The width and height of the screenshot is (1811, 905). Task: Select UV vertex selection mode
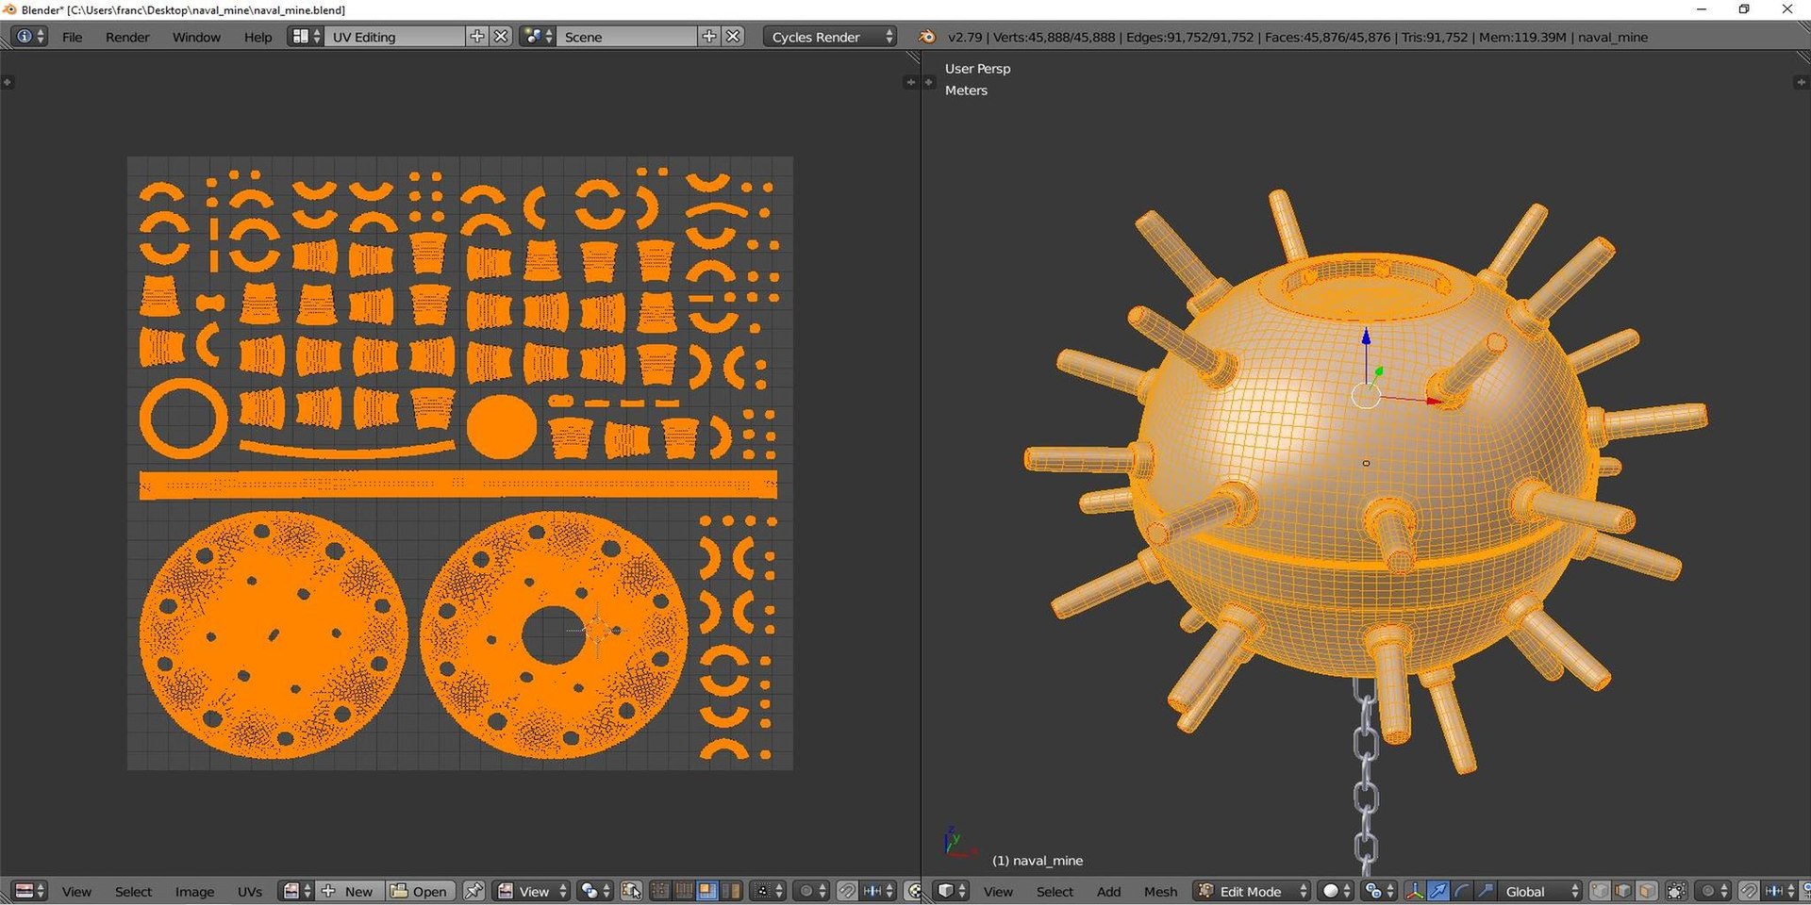[660, 891]
